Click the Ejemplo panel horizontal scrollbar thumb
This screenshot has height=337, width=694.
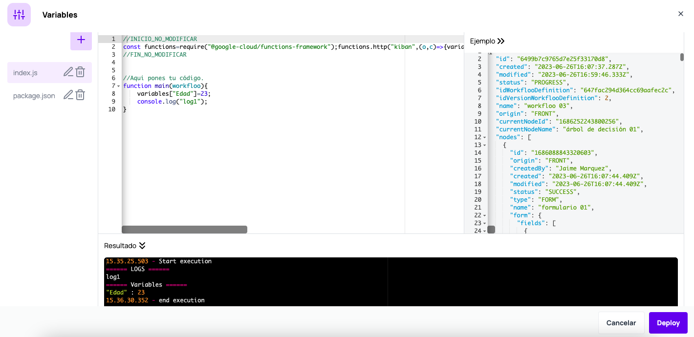click(x=491, y=230)
